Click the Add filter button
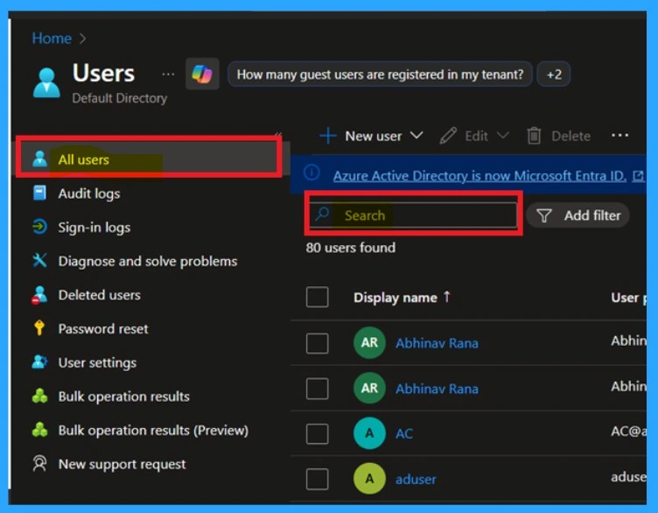Screen dimensions: 658x513 (577, 215)
